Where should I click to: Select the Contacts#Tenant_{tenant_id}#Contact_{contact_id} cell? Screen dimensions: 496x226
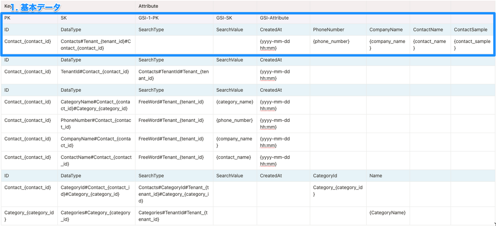[96, 45]
